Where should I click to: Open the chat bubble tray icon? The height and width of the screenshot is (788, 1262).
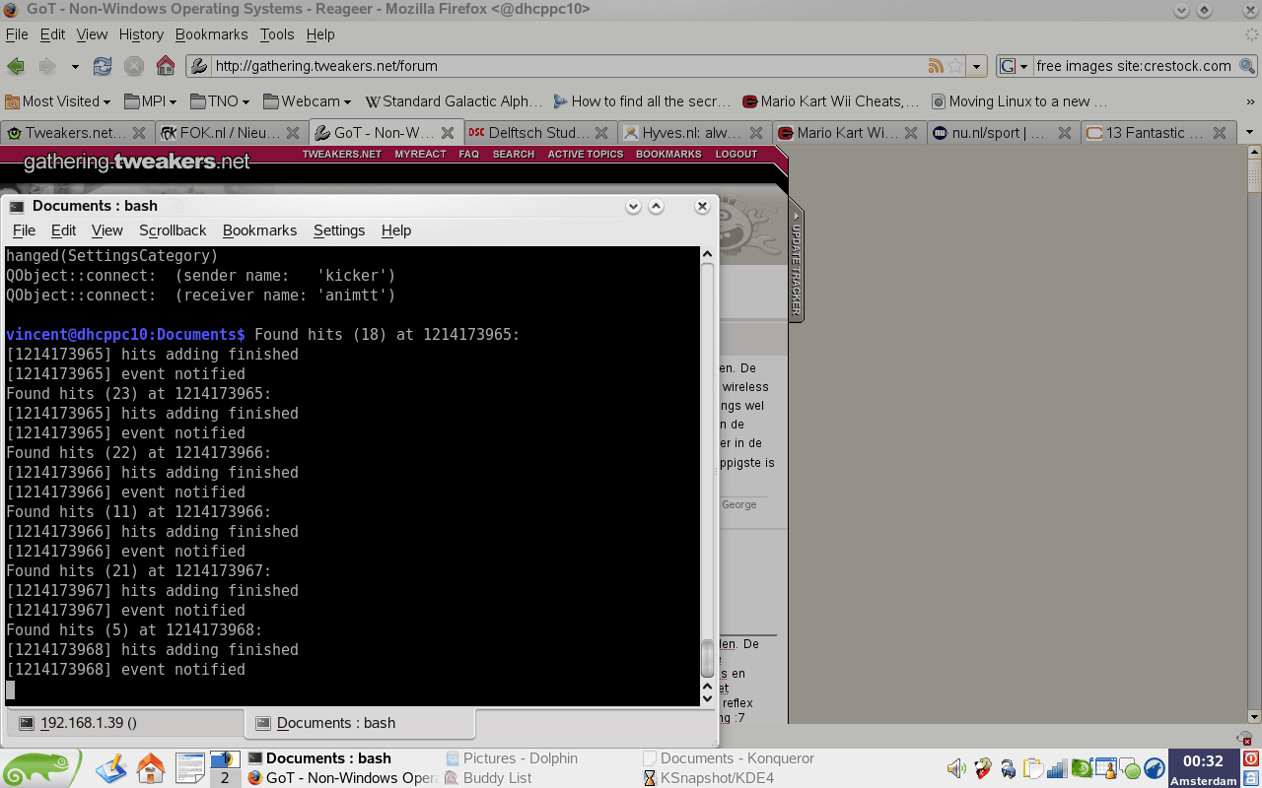[x=1131, y=768]
